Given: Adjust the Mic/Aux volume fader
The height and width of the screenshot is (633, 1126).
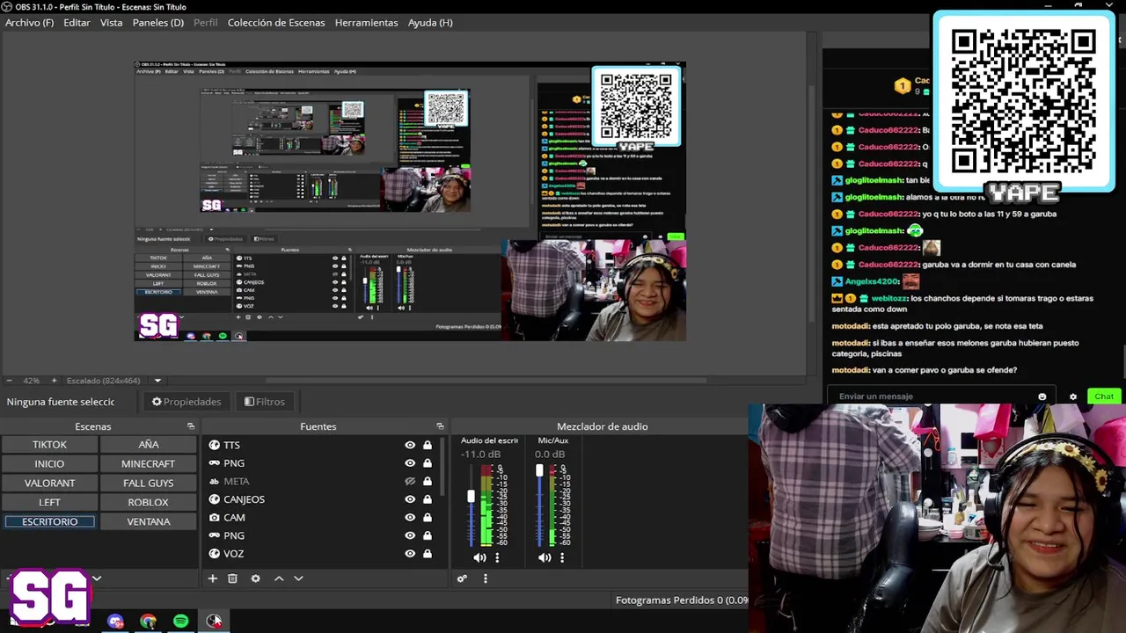Looking at the screenshot, I should [x=539, y=470].
